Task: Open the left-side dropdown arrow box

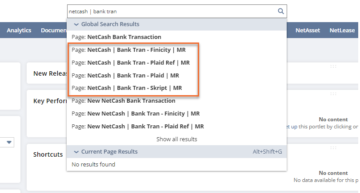Action: [9, 142]
